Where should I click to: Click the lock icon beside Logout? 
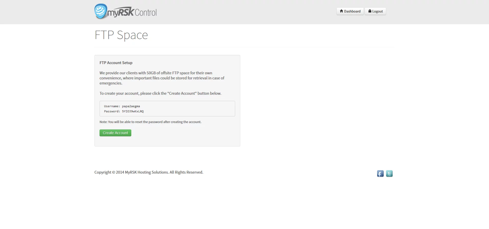(370, 11)
